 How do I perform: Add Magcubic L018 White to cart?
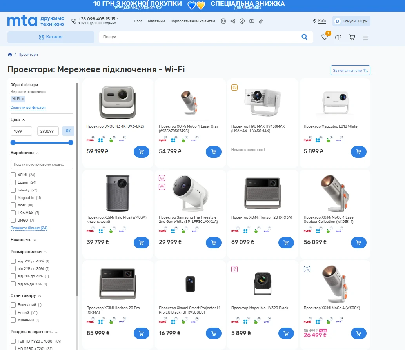[358, 152]
